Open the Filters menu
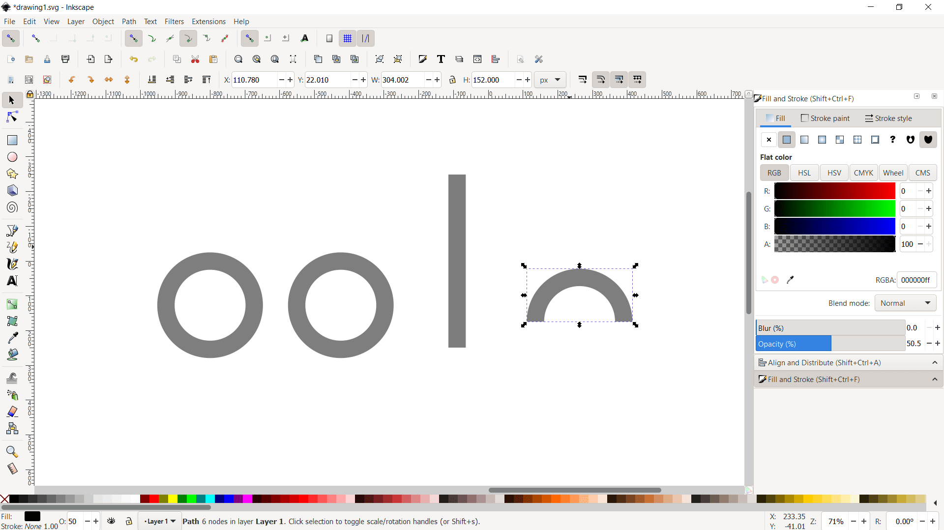The width and height of the screenshot is (944, 530). (174, 22)
